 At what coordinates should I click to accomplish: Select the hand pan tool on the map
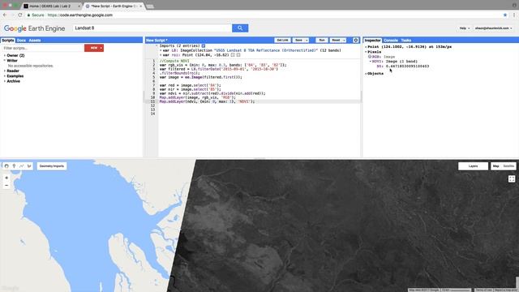point(6,165)
